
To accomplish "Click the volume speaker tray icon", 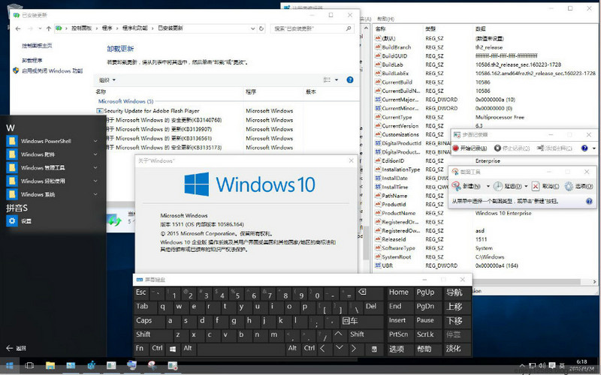I will (x=542, y=365).
